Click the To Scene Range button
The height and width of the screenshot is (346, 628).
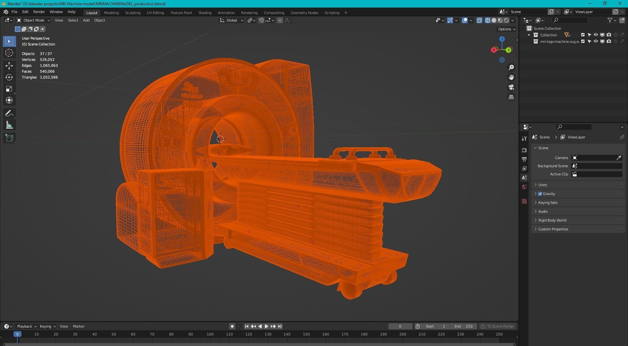click(x=497, y=326)
